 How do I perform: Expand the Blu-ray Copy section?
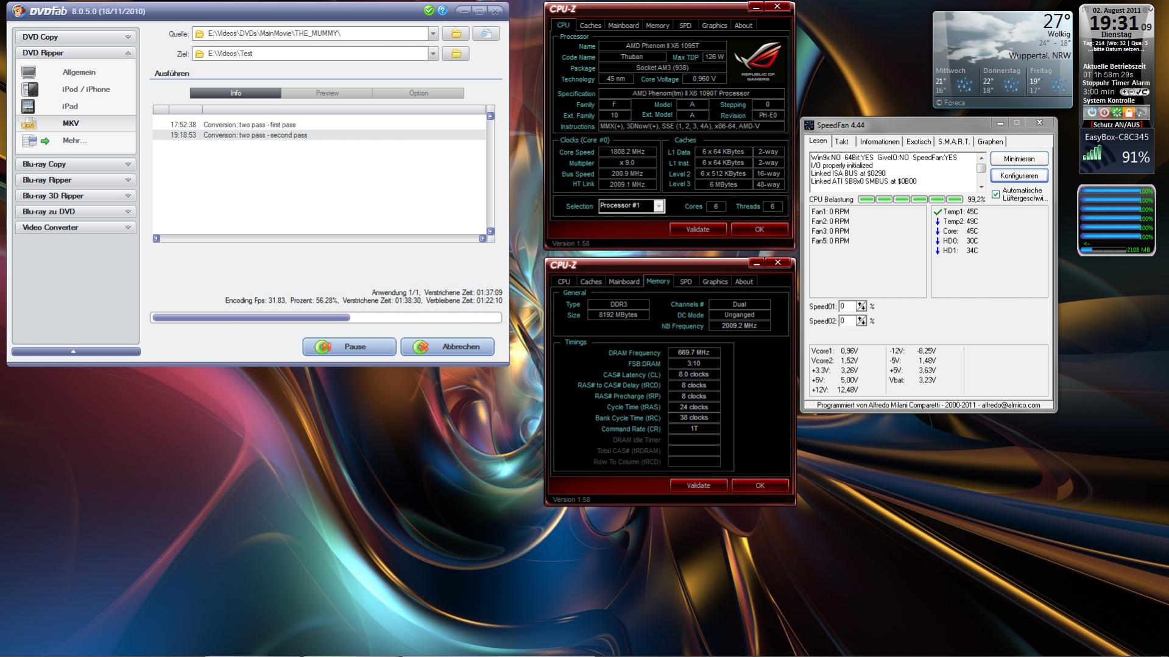click(x=76, y=164)
